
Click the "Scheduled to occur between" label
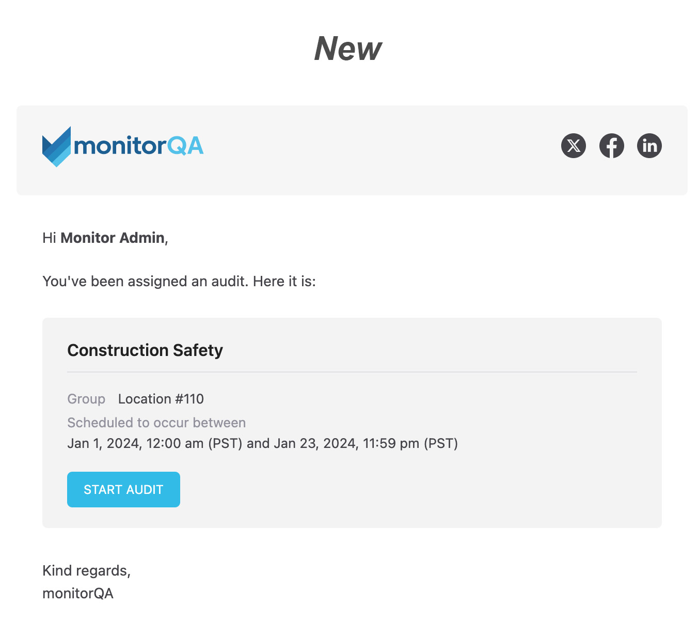(156, 423)
